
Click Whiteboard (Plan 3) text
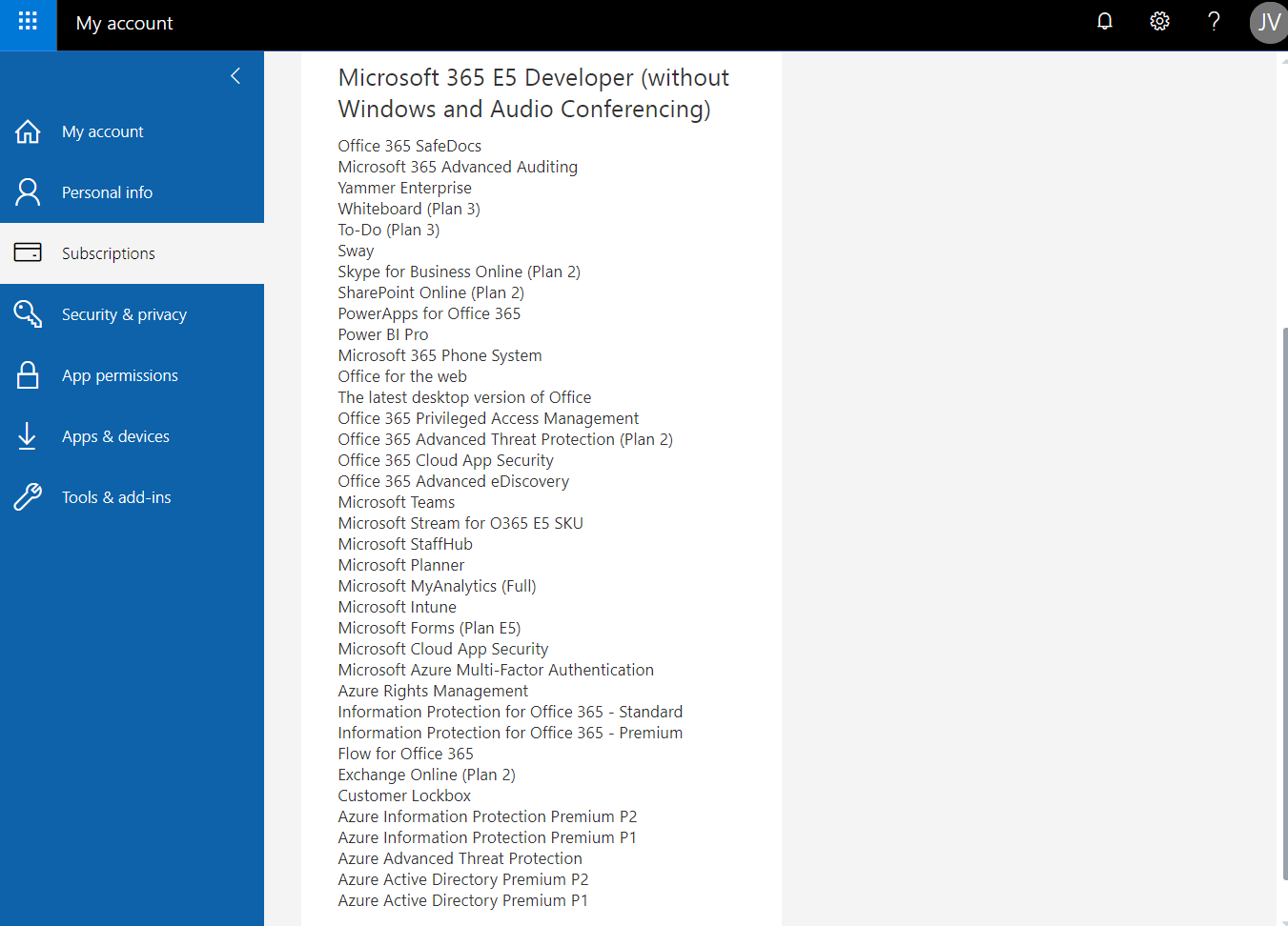point(409,209)
